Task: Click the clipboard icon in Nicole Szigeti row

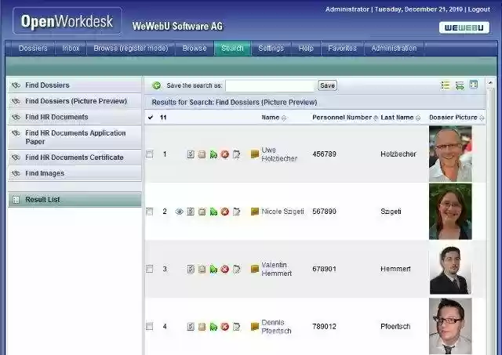Action: coord(202,212)
